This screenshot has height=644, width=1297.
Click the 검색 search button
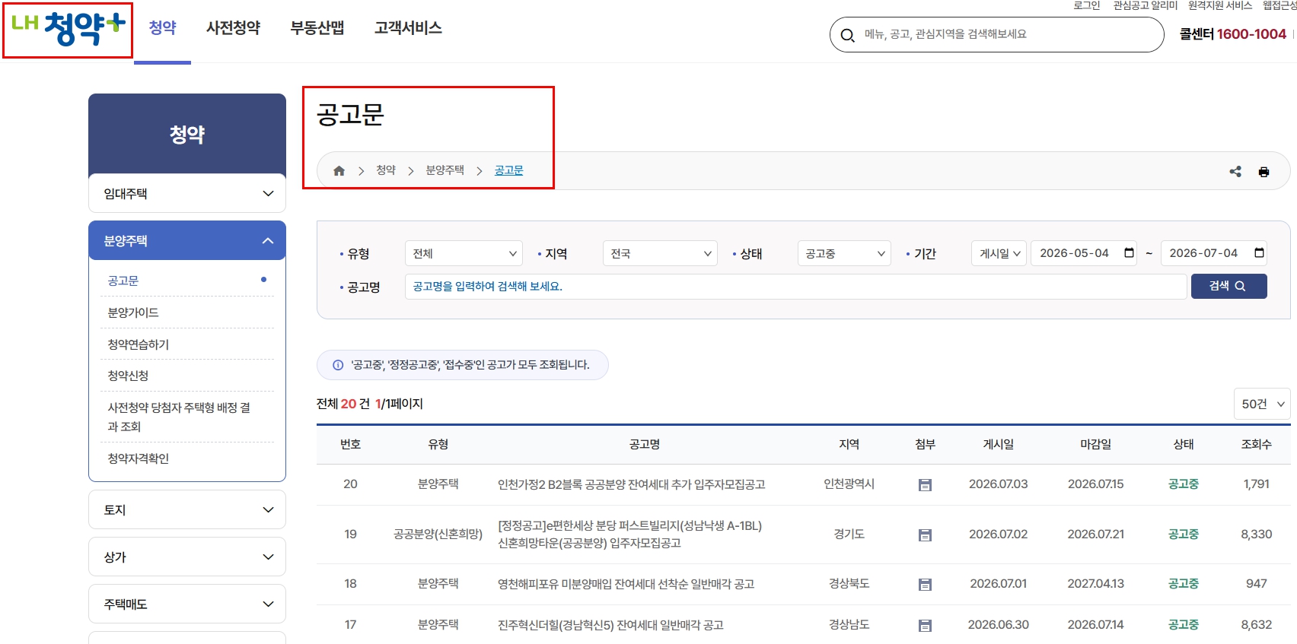tap(1228, 286)
